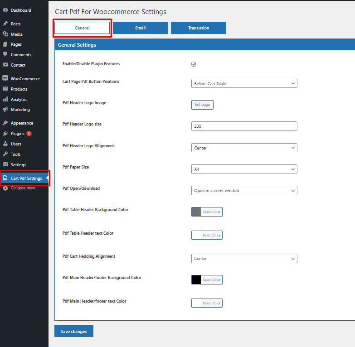Switch to the Email tab
355x347 pixels.
click(141, 28)
